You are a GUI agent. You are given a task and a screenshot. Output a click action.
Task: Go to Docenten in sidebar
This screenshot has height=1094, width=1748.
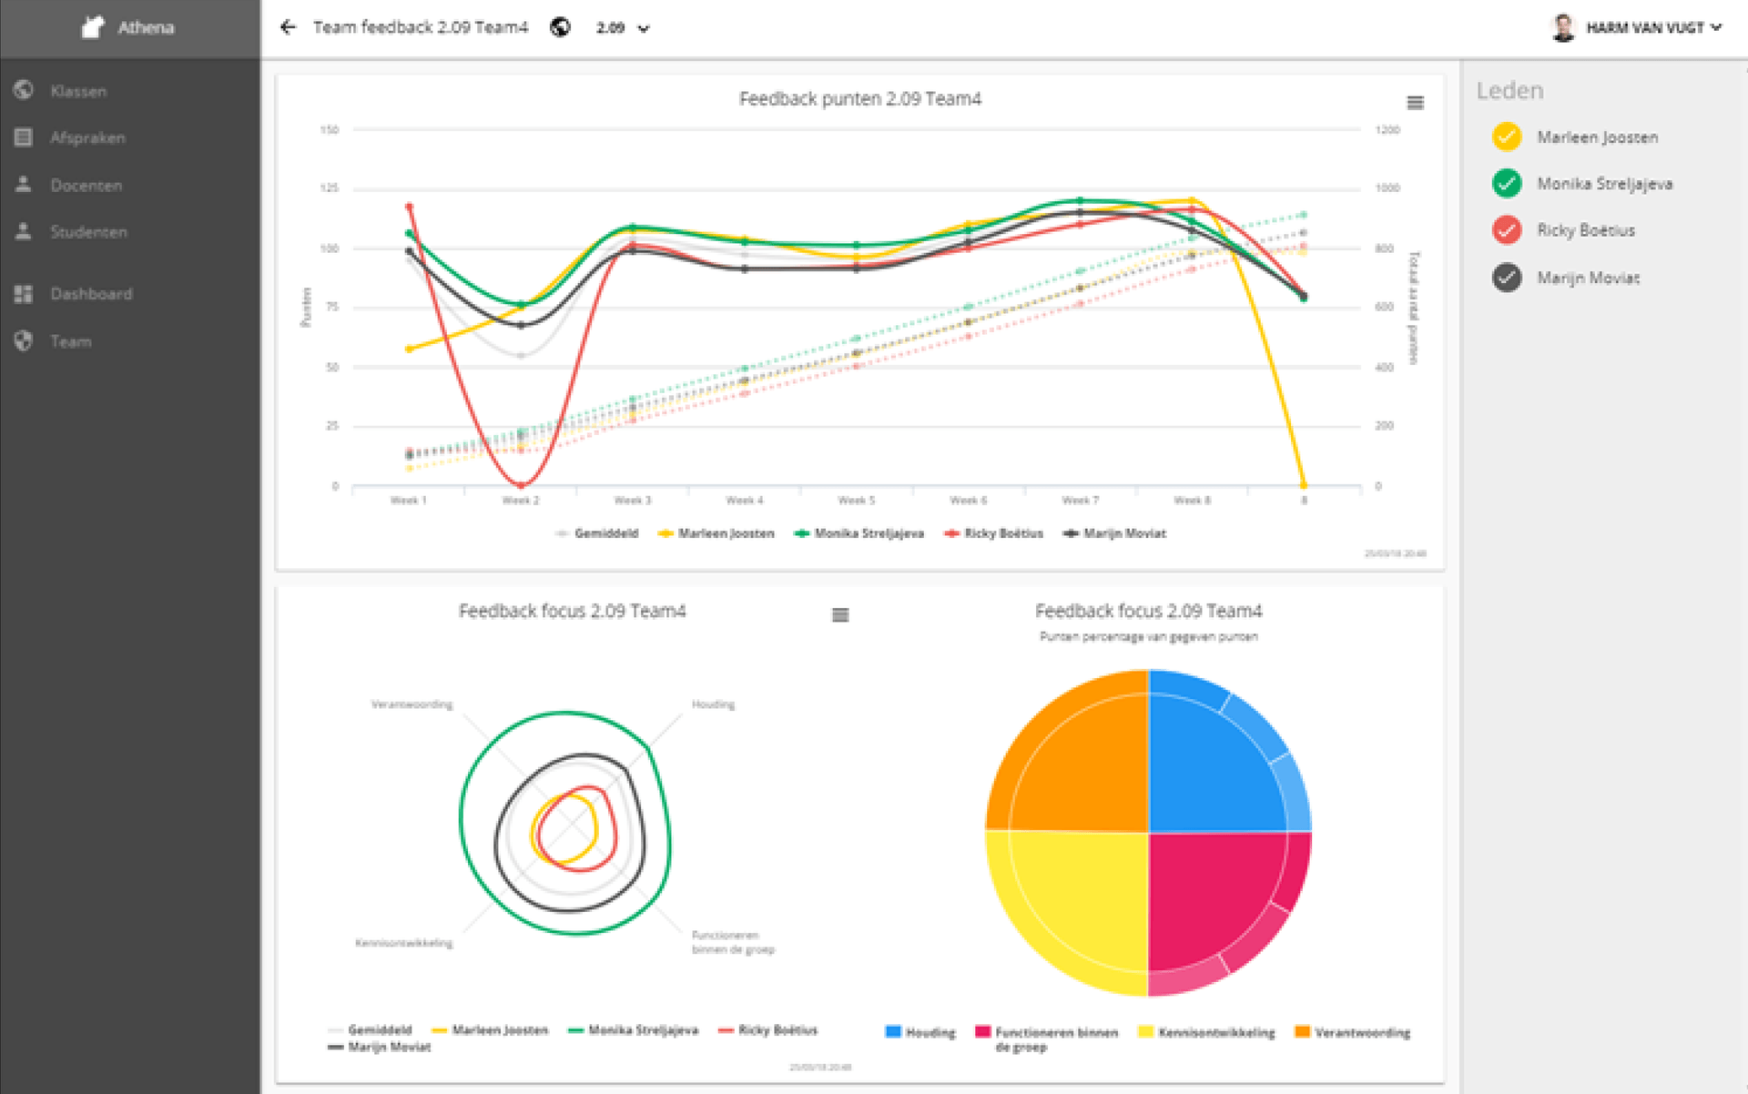[86, 185]
